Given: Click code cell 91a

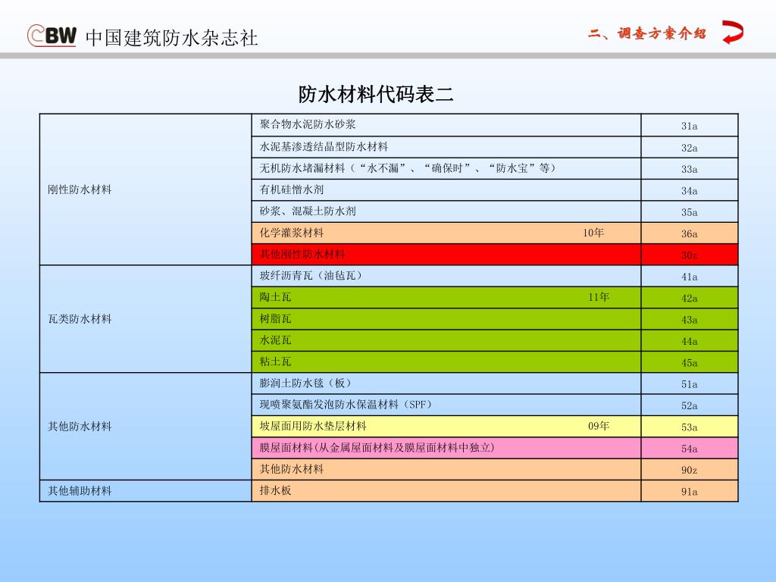Looking at the screenshot, I should pyautogui.click(x=690, y=490).
